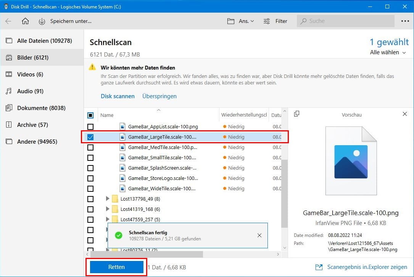Click the Disk scannen link
The image size is (414, 277).
point(118,96)
